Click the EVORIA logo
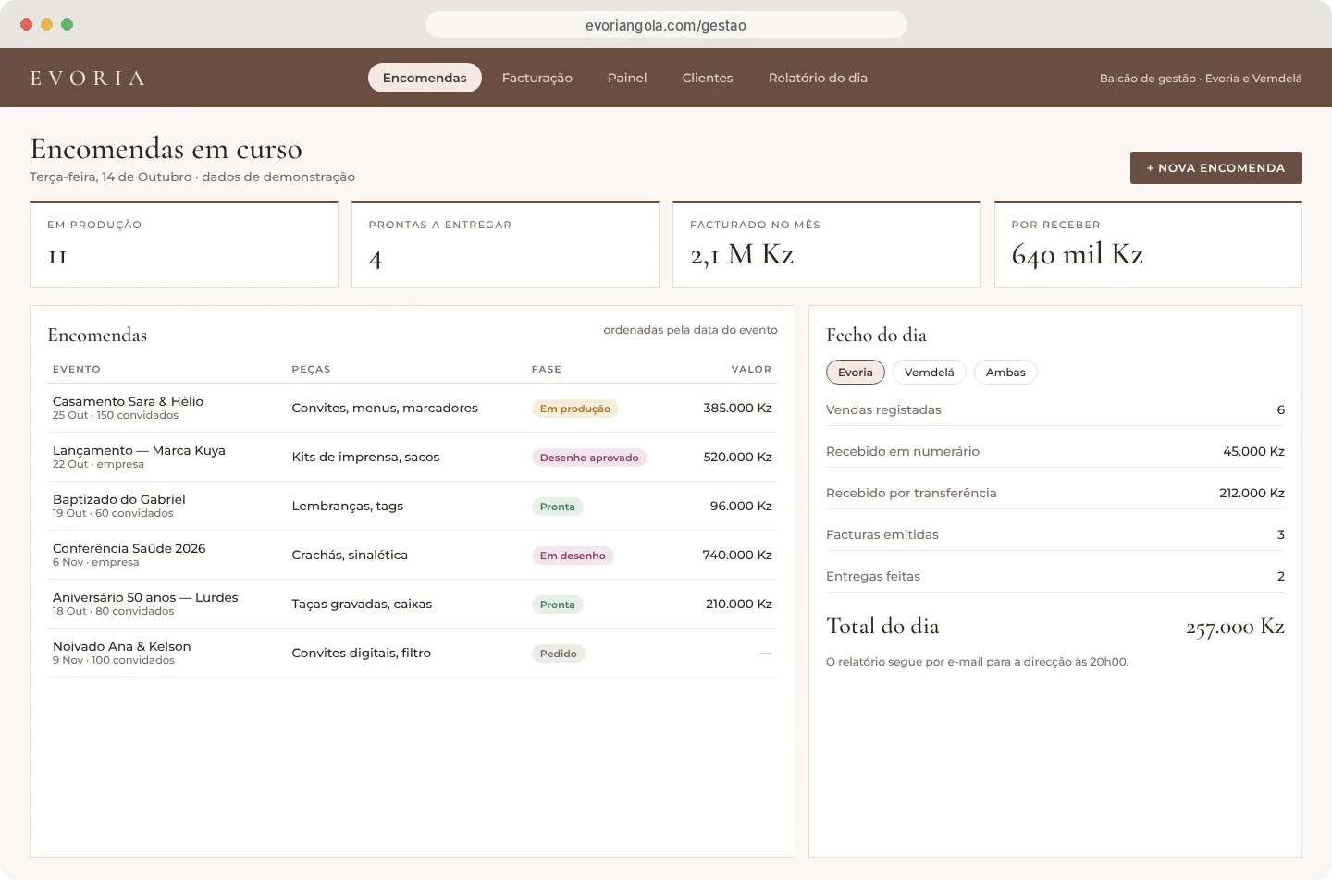Image resolution: width=1332 pixels, height=880 pixels. [x=88, y=78]
